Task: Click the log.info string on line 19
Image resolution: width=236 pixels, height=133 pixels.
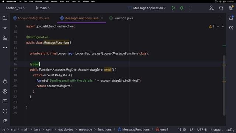Action: click(x=72, y=81)
